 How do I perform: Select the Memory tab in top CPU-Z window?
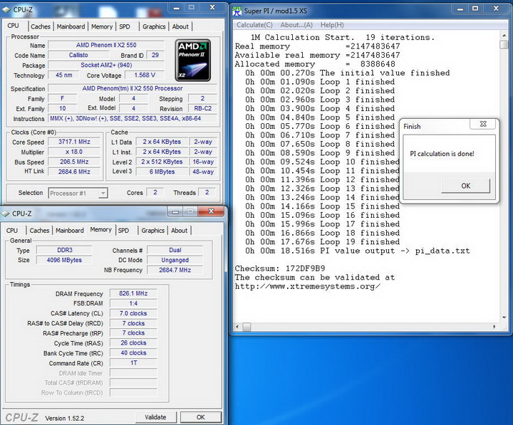point(102,26)
